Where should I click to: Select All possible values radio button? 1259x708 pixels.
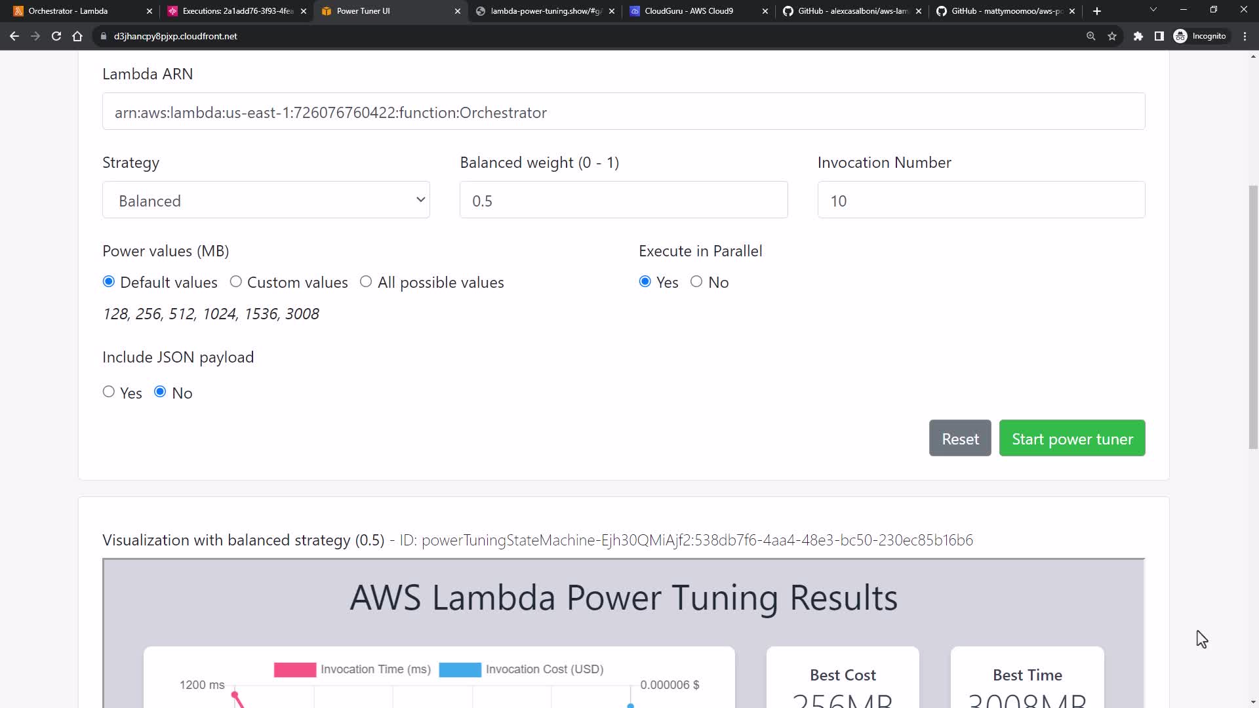point(366,282)
